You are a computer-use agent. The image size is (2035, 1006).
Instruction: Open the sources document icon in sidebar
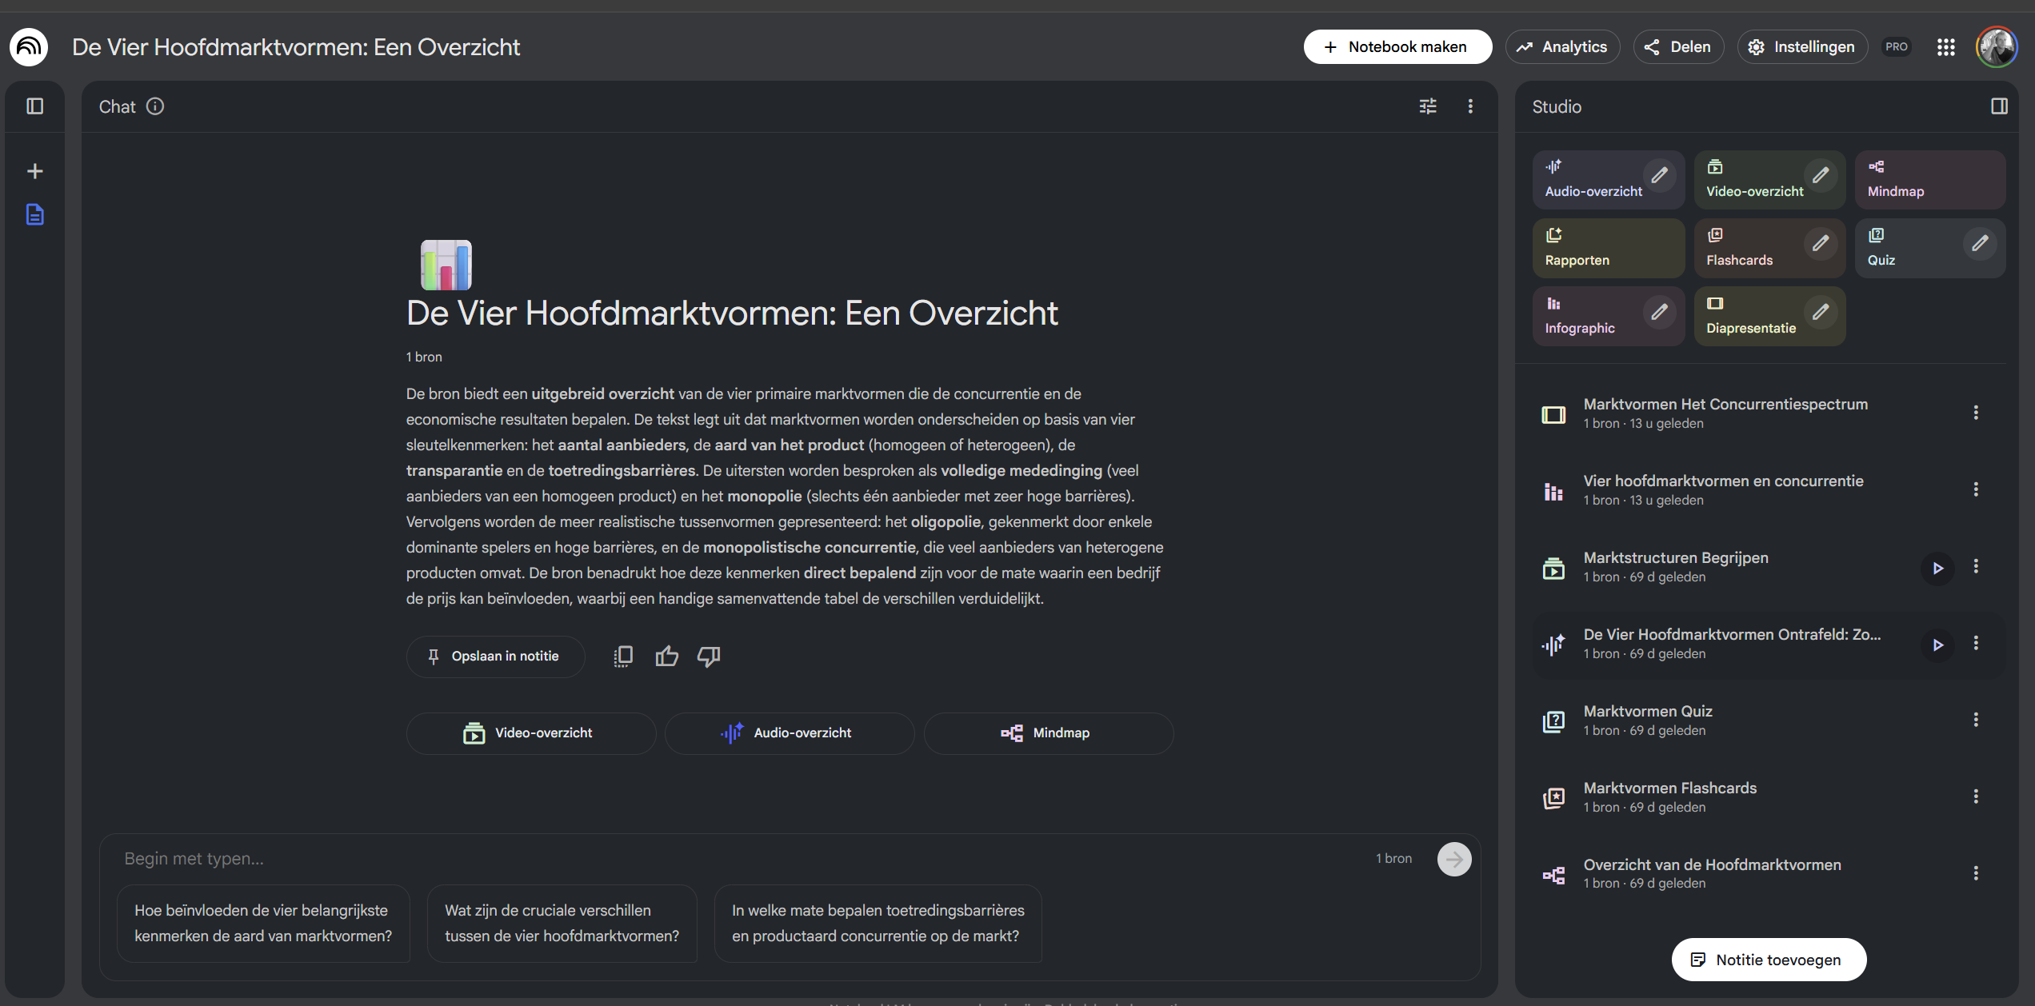coord(34,214)
